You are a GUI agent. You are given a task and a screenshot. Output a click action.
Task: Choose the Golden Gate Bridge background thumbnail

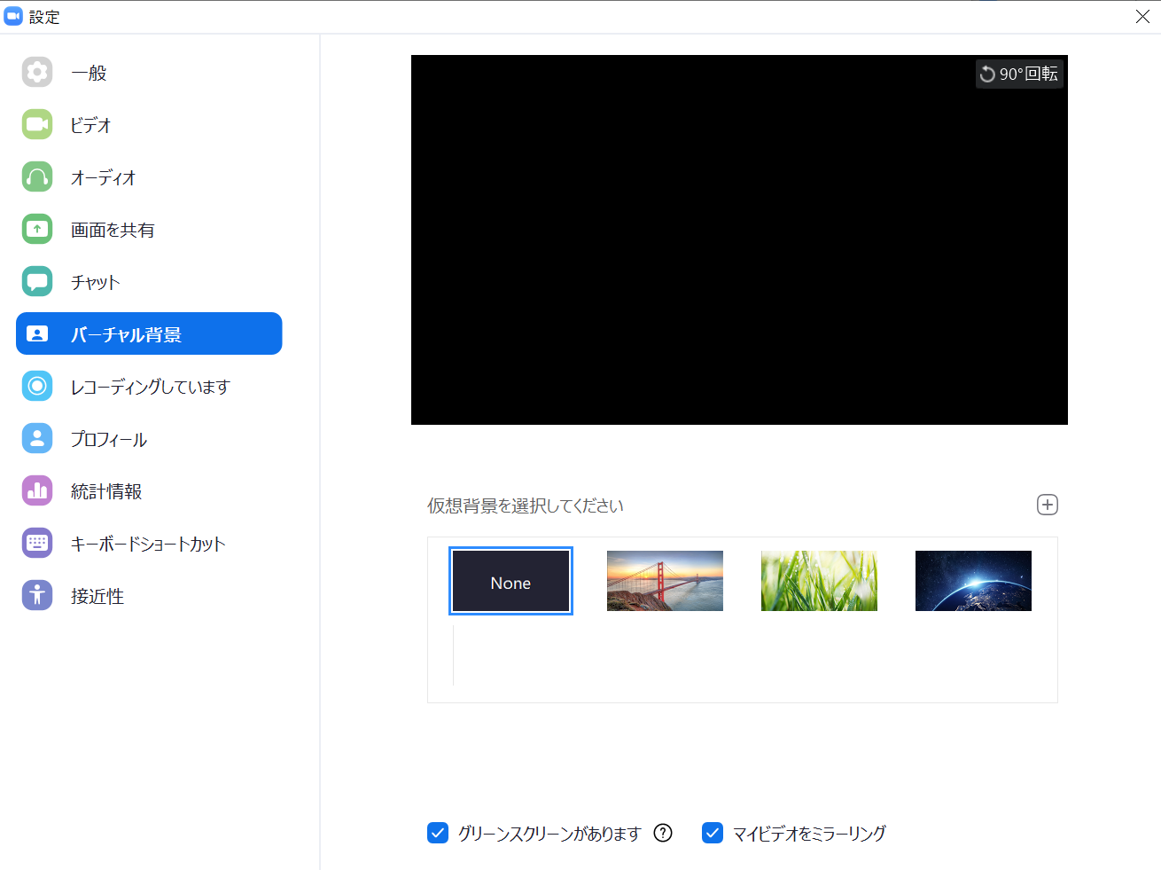click(665, 581)
